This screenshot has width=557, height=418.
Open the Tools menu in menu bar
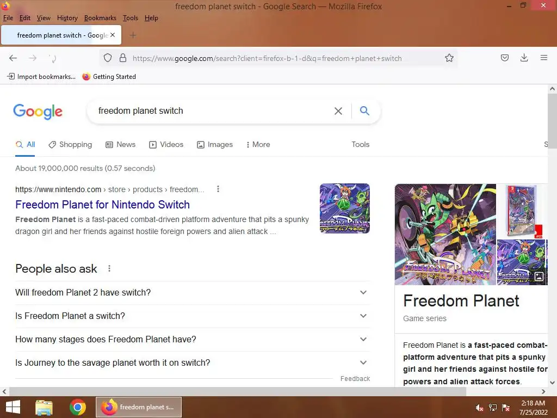pos(131,18)
